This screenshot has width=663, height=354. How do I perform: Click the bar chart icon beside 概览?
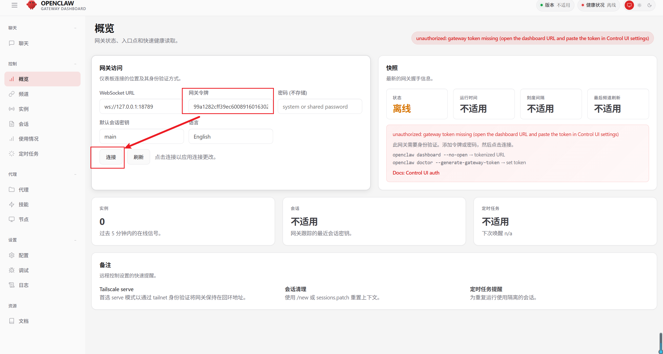tap(12, 79)
